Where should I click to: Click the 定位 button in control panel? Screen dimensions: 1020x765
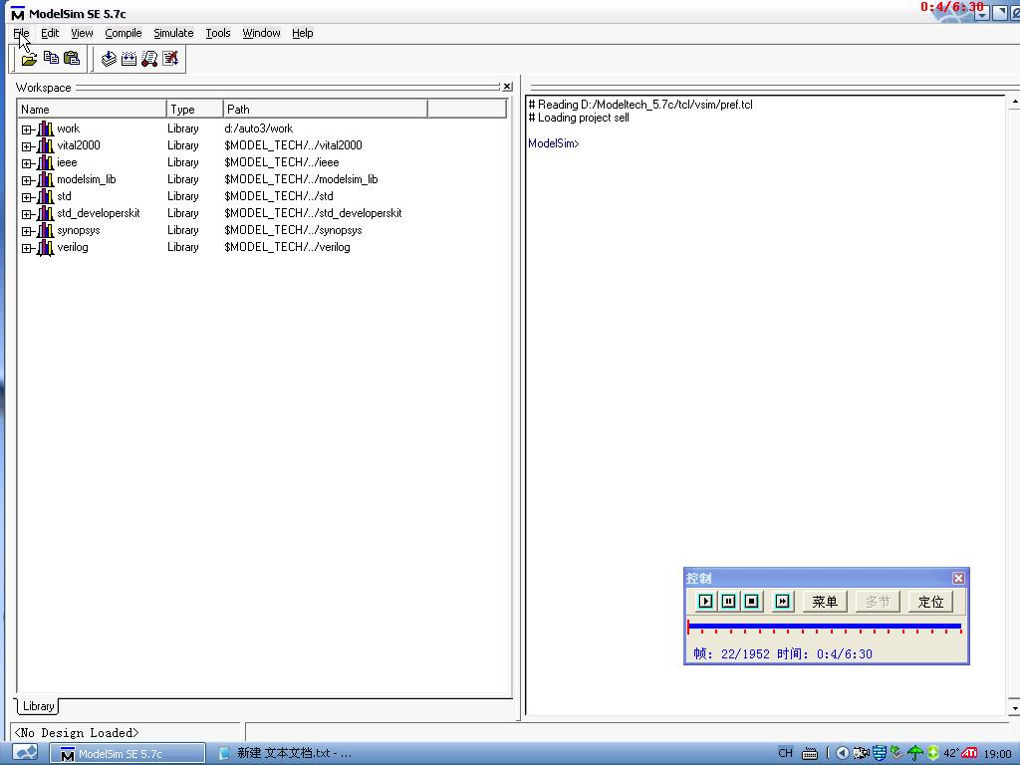930,601
